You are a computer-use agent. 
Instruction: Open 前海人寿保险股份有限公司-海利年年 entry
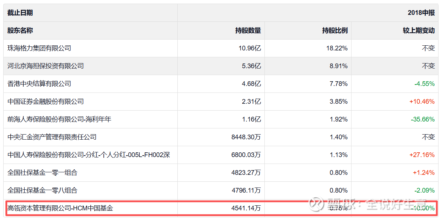pos(59,119)
